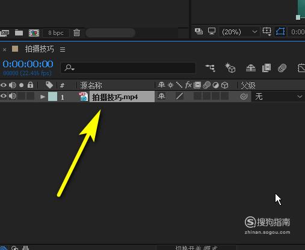Screen dimensions: 305x250
Task: Click the video eye column header
Action: click(4, 85)
